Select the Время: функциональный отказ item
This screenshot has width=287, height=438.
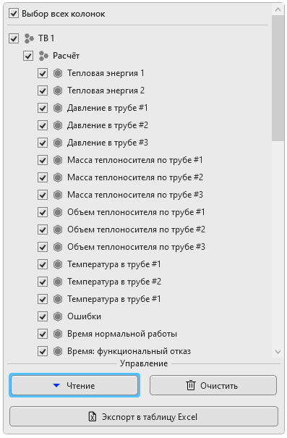[x=129, y=351]
